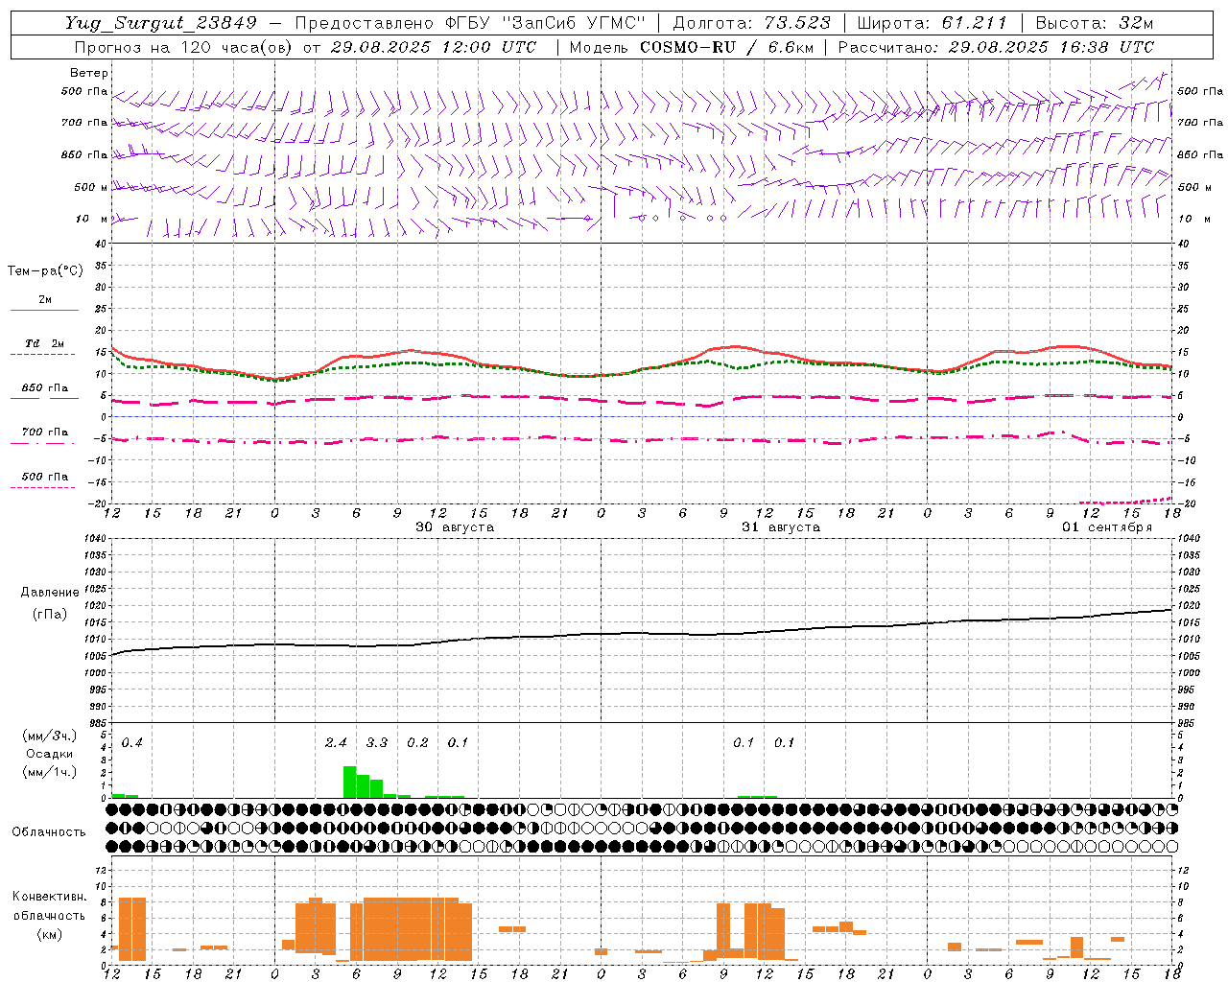This screenshot has height=982, width=1228.
Task: Click the elevation text Высота: 32м
Action: coord(1094,23)
